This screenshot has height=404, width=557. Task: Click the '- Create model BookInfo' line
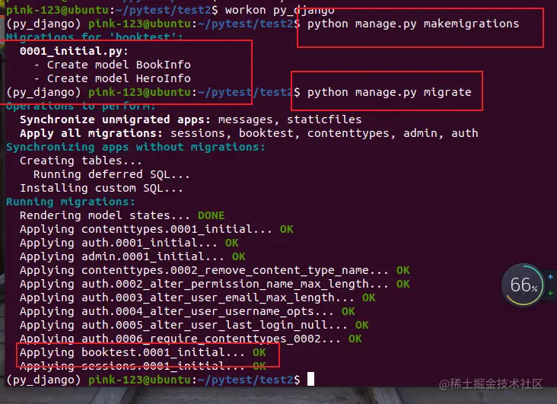click(113, 65)
